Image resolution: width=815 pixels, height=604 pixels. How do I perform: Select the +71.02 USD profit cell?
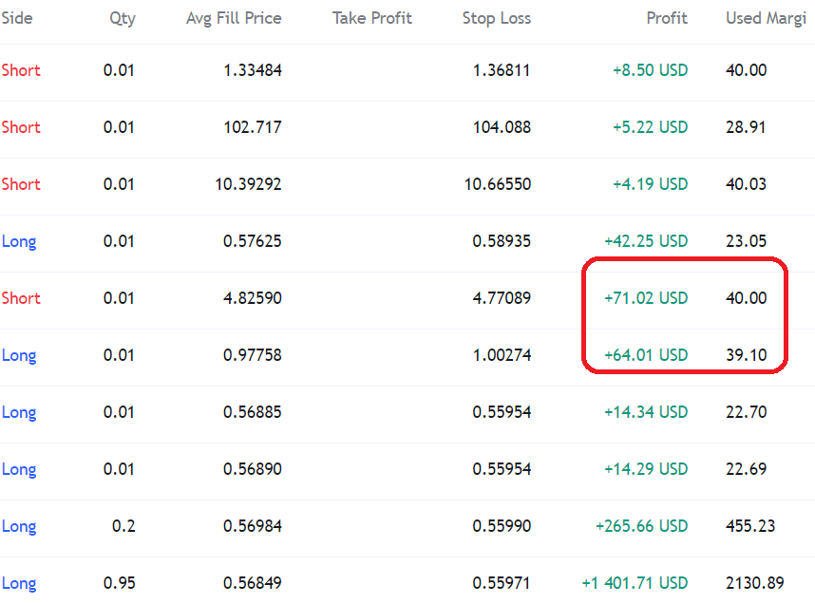(x=646, y=298)
